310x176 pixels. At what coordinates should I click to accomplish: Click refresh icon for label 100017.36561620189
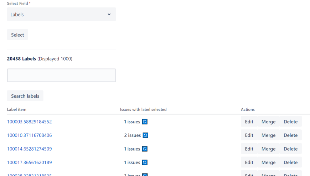pos(145,162)
